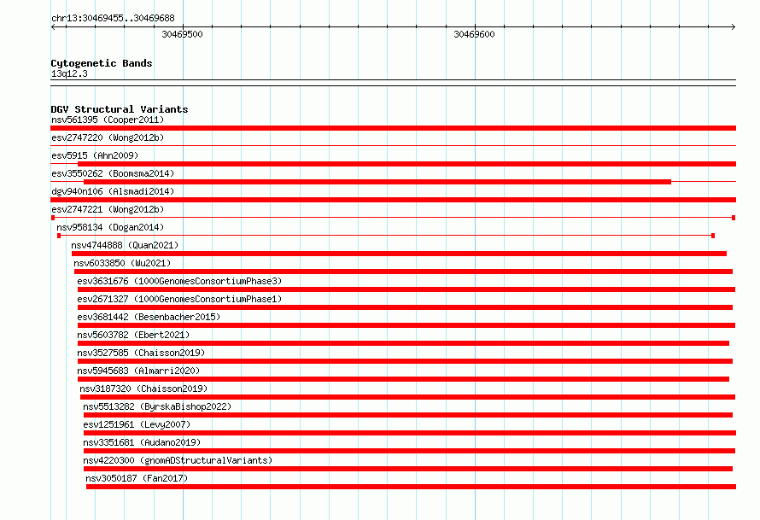
Task: Click nsv958134 (Dogan2014) label
Action: pos(110,227)
